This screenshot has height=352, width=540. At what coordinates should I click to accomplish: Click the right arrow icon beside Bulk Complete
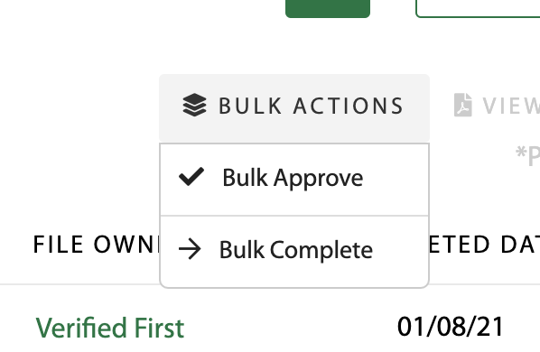click(190, 249)
